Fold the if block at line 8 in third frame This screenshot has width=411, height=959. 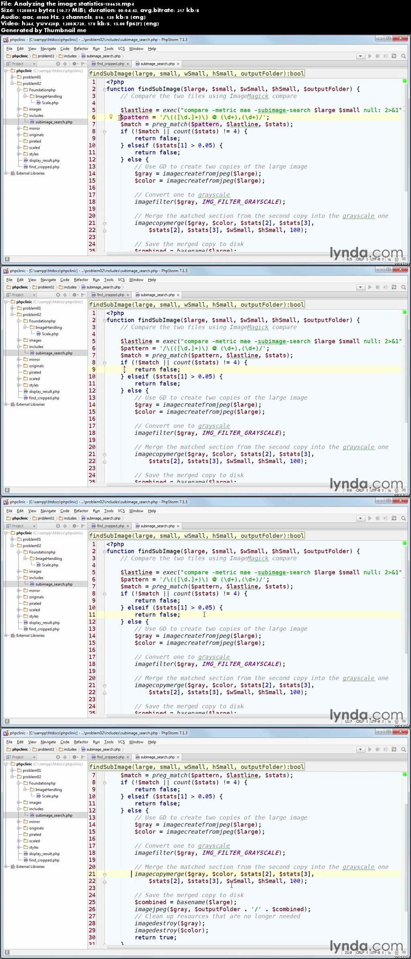(x=104, y=594)
